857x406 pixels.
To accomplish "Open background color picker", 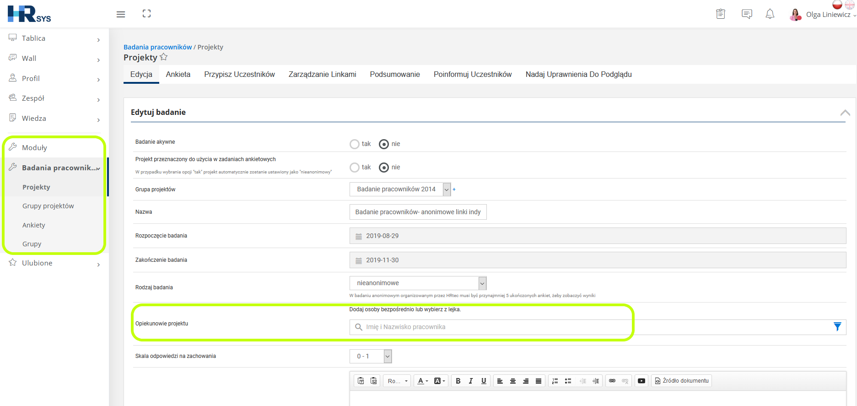I will pyautogui.click(x=439, y=381).
